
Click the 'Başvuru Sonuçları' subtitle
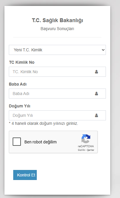57,29
